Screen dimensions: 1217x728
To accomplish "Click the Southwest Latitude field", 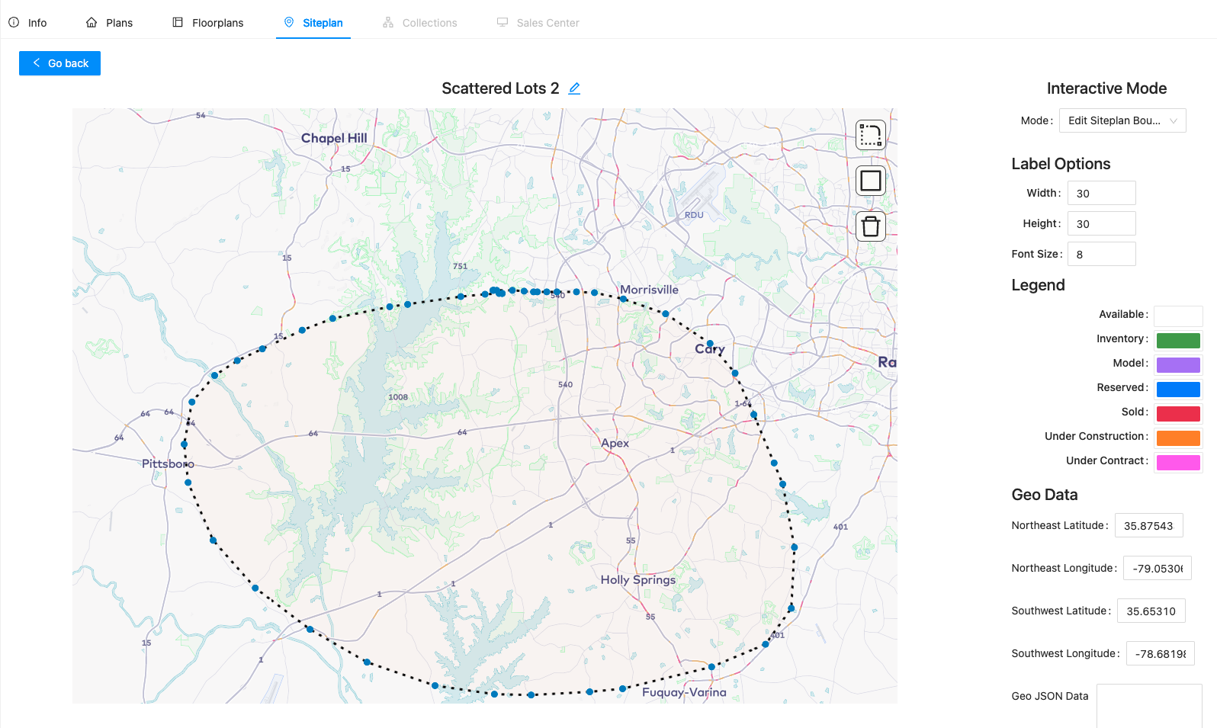I will pyautogui.click(x=1151, y=611).
